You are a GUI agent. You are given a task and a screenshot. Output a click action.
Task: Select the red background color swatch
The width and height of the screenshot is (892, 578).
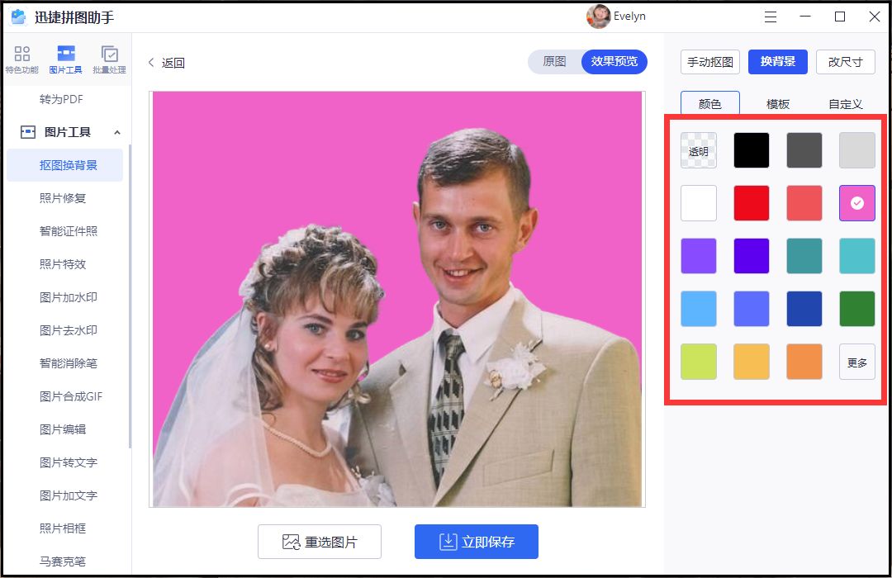click(x=751, y=202)
